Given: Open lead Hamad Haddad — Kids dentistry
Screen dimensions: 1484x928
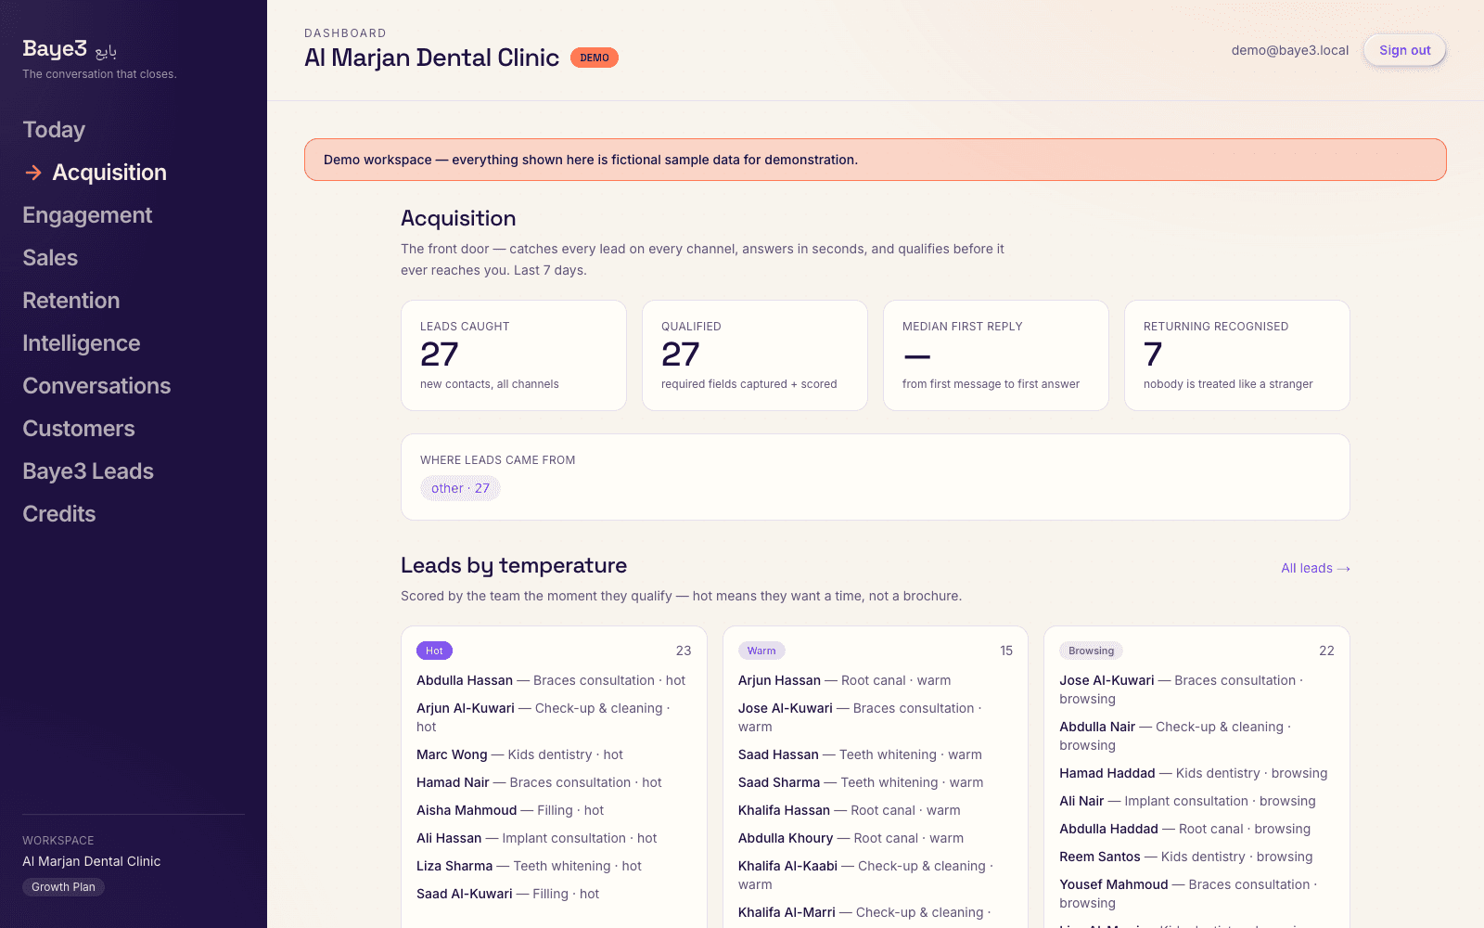Looking at the screenshot, I should pos(1194,773).
